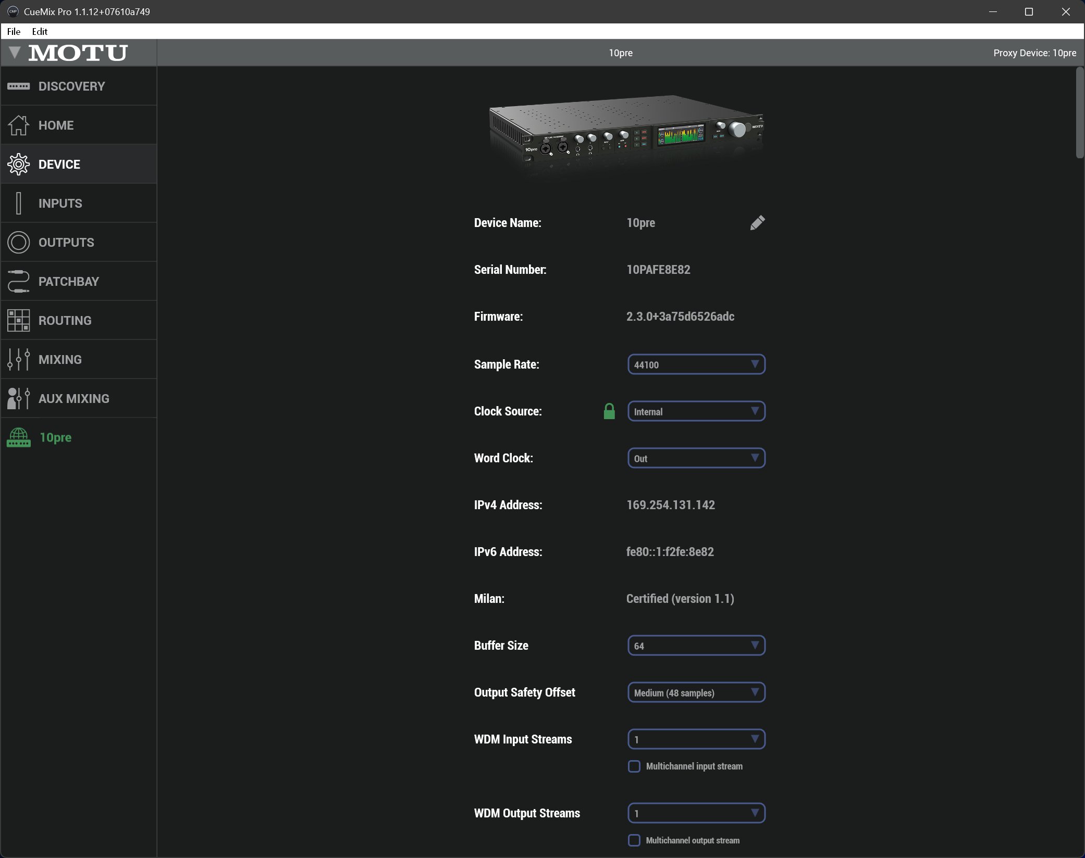This screenshot has height=858, width=1085.
Task: Open the File menu
Action: (14, 31)
